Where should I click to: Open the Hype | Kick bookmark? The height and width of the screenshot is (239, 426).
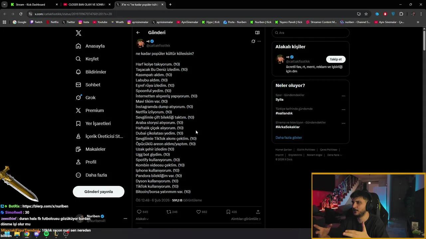[210, 22]
